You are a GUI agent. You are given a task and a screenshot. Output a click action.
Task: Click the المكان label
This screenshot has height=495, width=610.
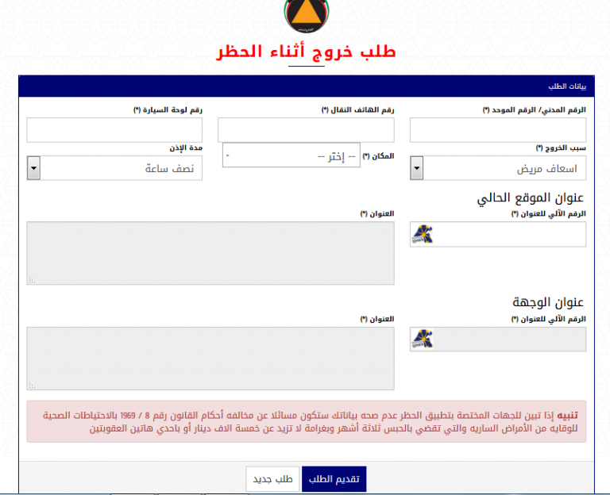click(x=378, y=156)
